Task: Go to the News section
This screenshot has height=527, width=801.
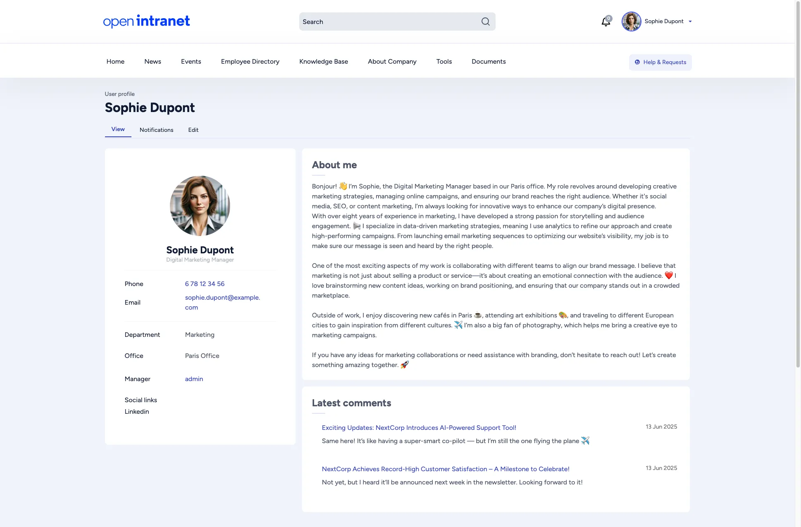Action: (x=153, y=61)
